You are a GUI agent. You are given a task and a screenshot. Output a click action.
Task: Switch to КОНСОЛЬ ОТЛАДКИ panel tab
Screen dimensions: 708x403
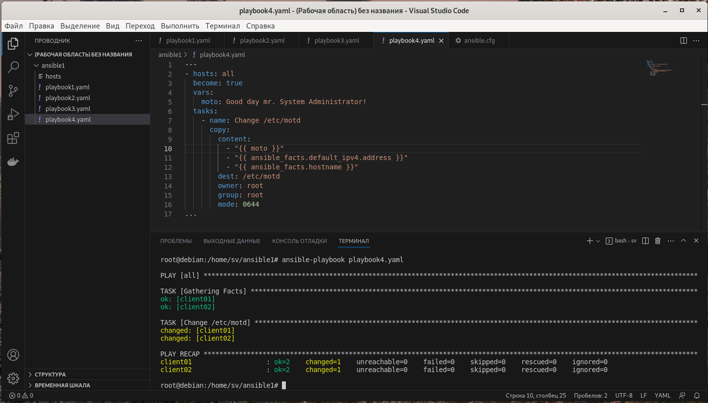tap(300, 241)
